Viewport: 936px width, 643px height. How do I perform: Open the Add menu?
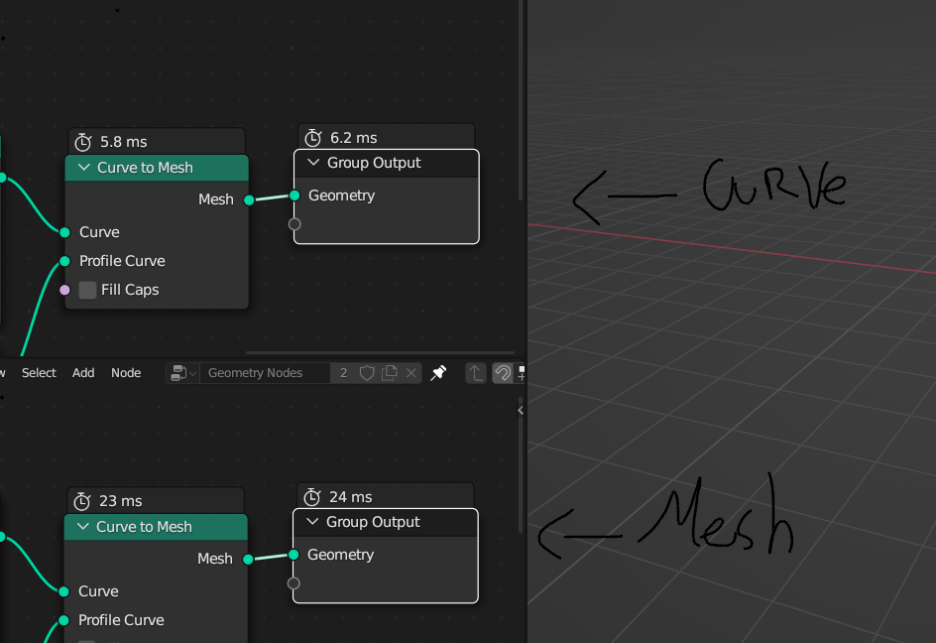tap(83, 373)
